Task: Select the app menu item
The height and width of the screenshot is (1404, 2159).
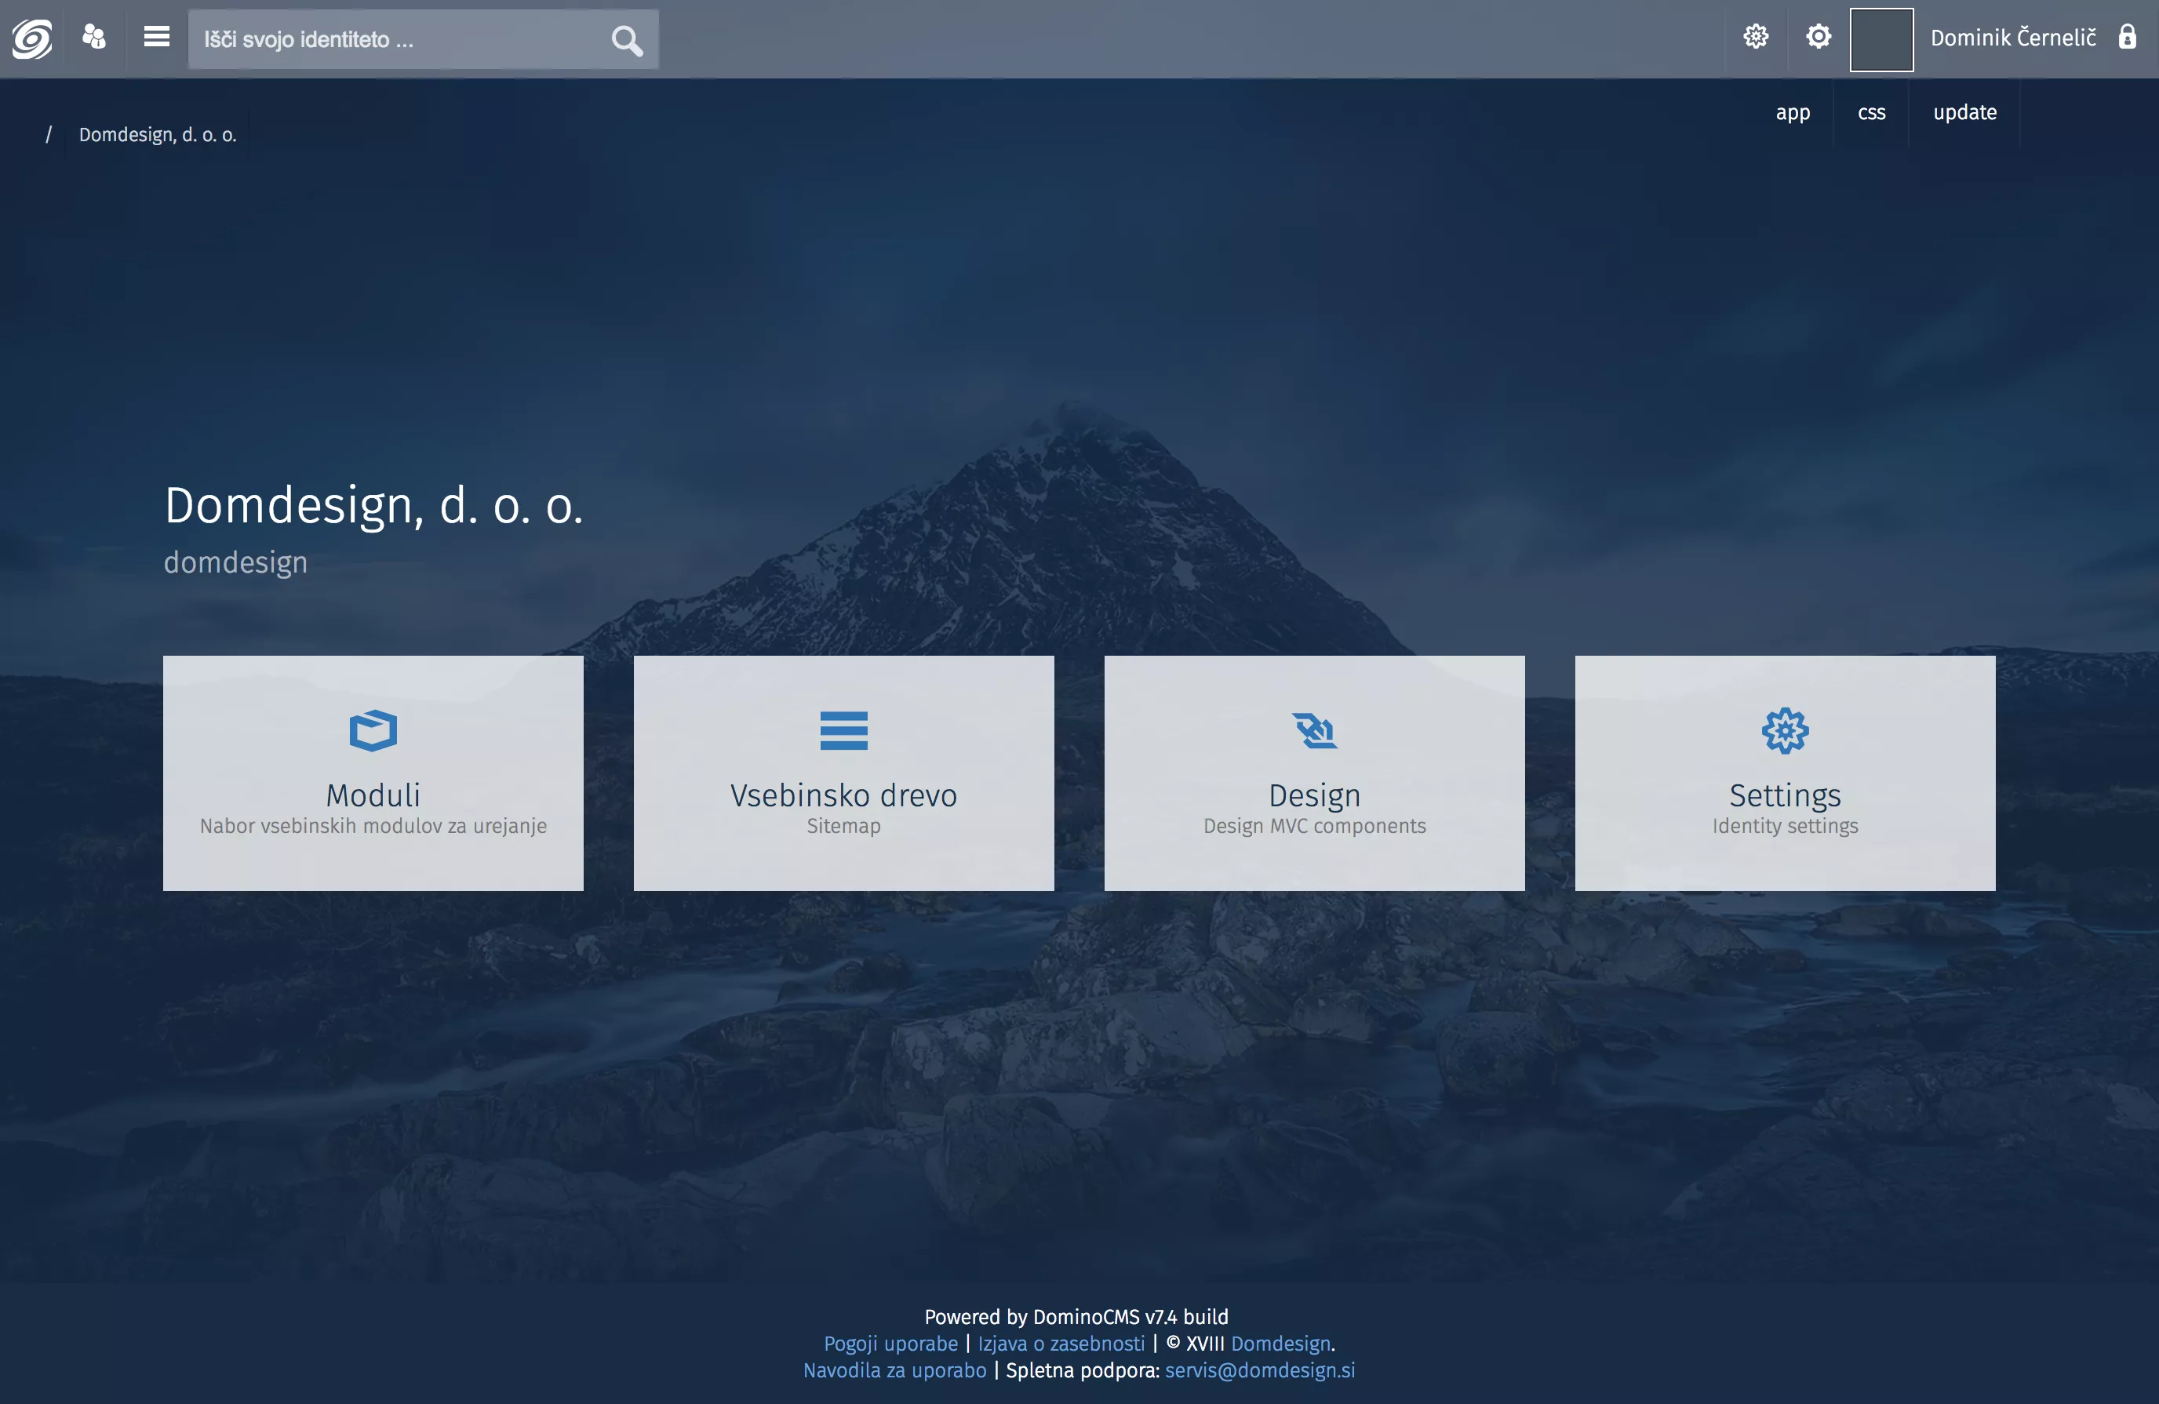Action: (x=1793, y=112)
